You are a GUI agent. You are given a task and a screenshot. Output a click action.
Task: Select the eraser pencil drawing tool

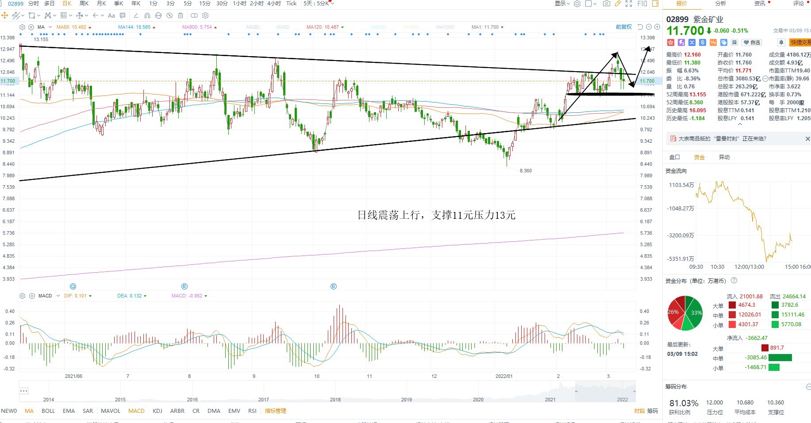(x=136, y=15)
